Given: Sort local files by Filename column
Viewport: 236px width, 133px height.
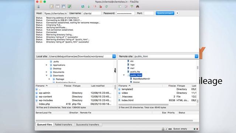Looking at the screenshot, I should [x=46, y=86].
